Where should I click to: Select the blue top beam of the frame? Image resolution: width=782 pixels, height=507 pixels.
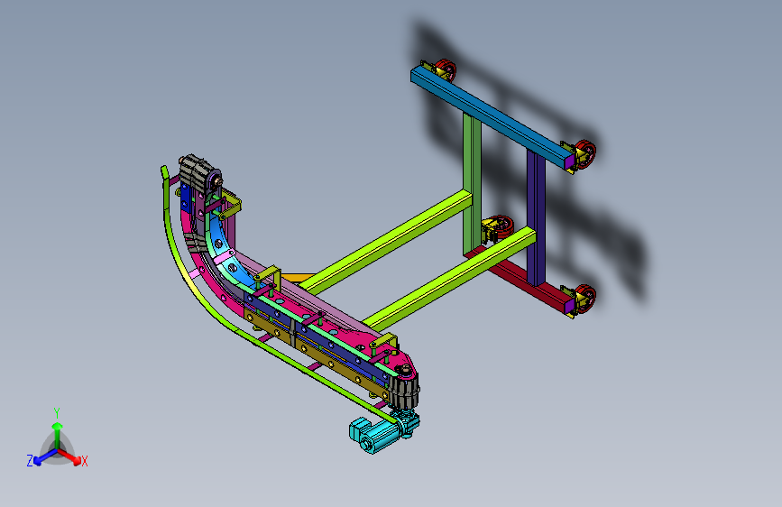491,118
